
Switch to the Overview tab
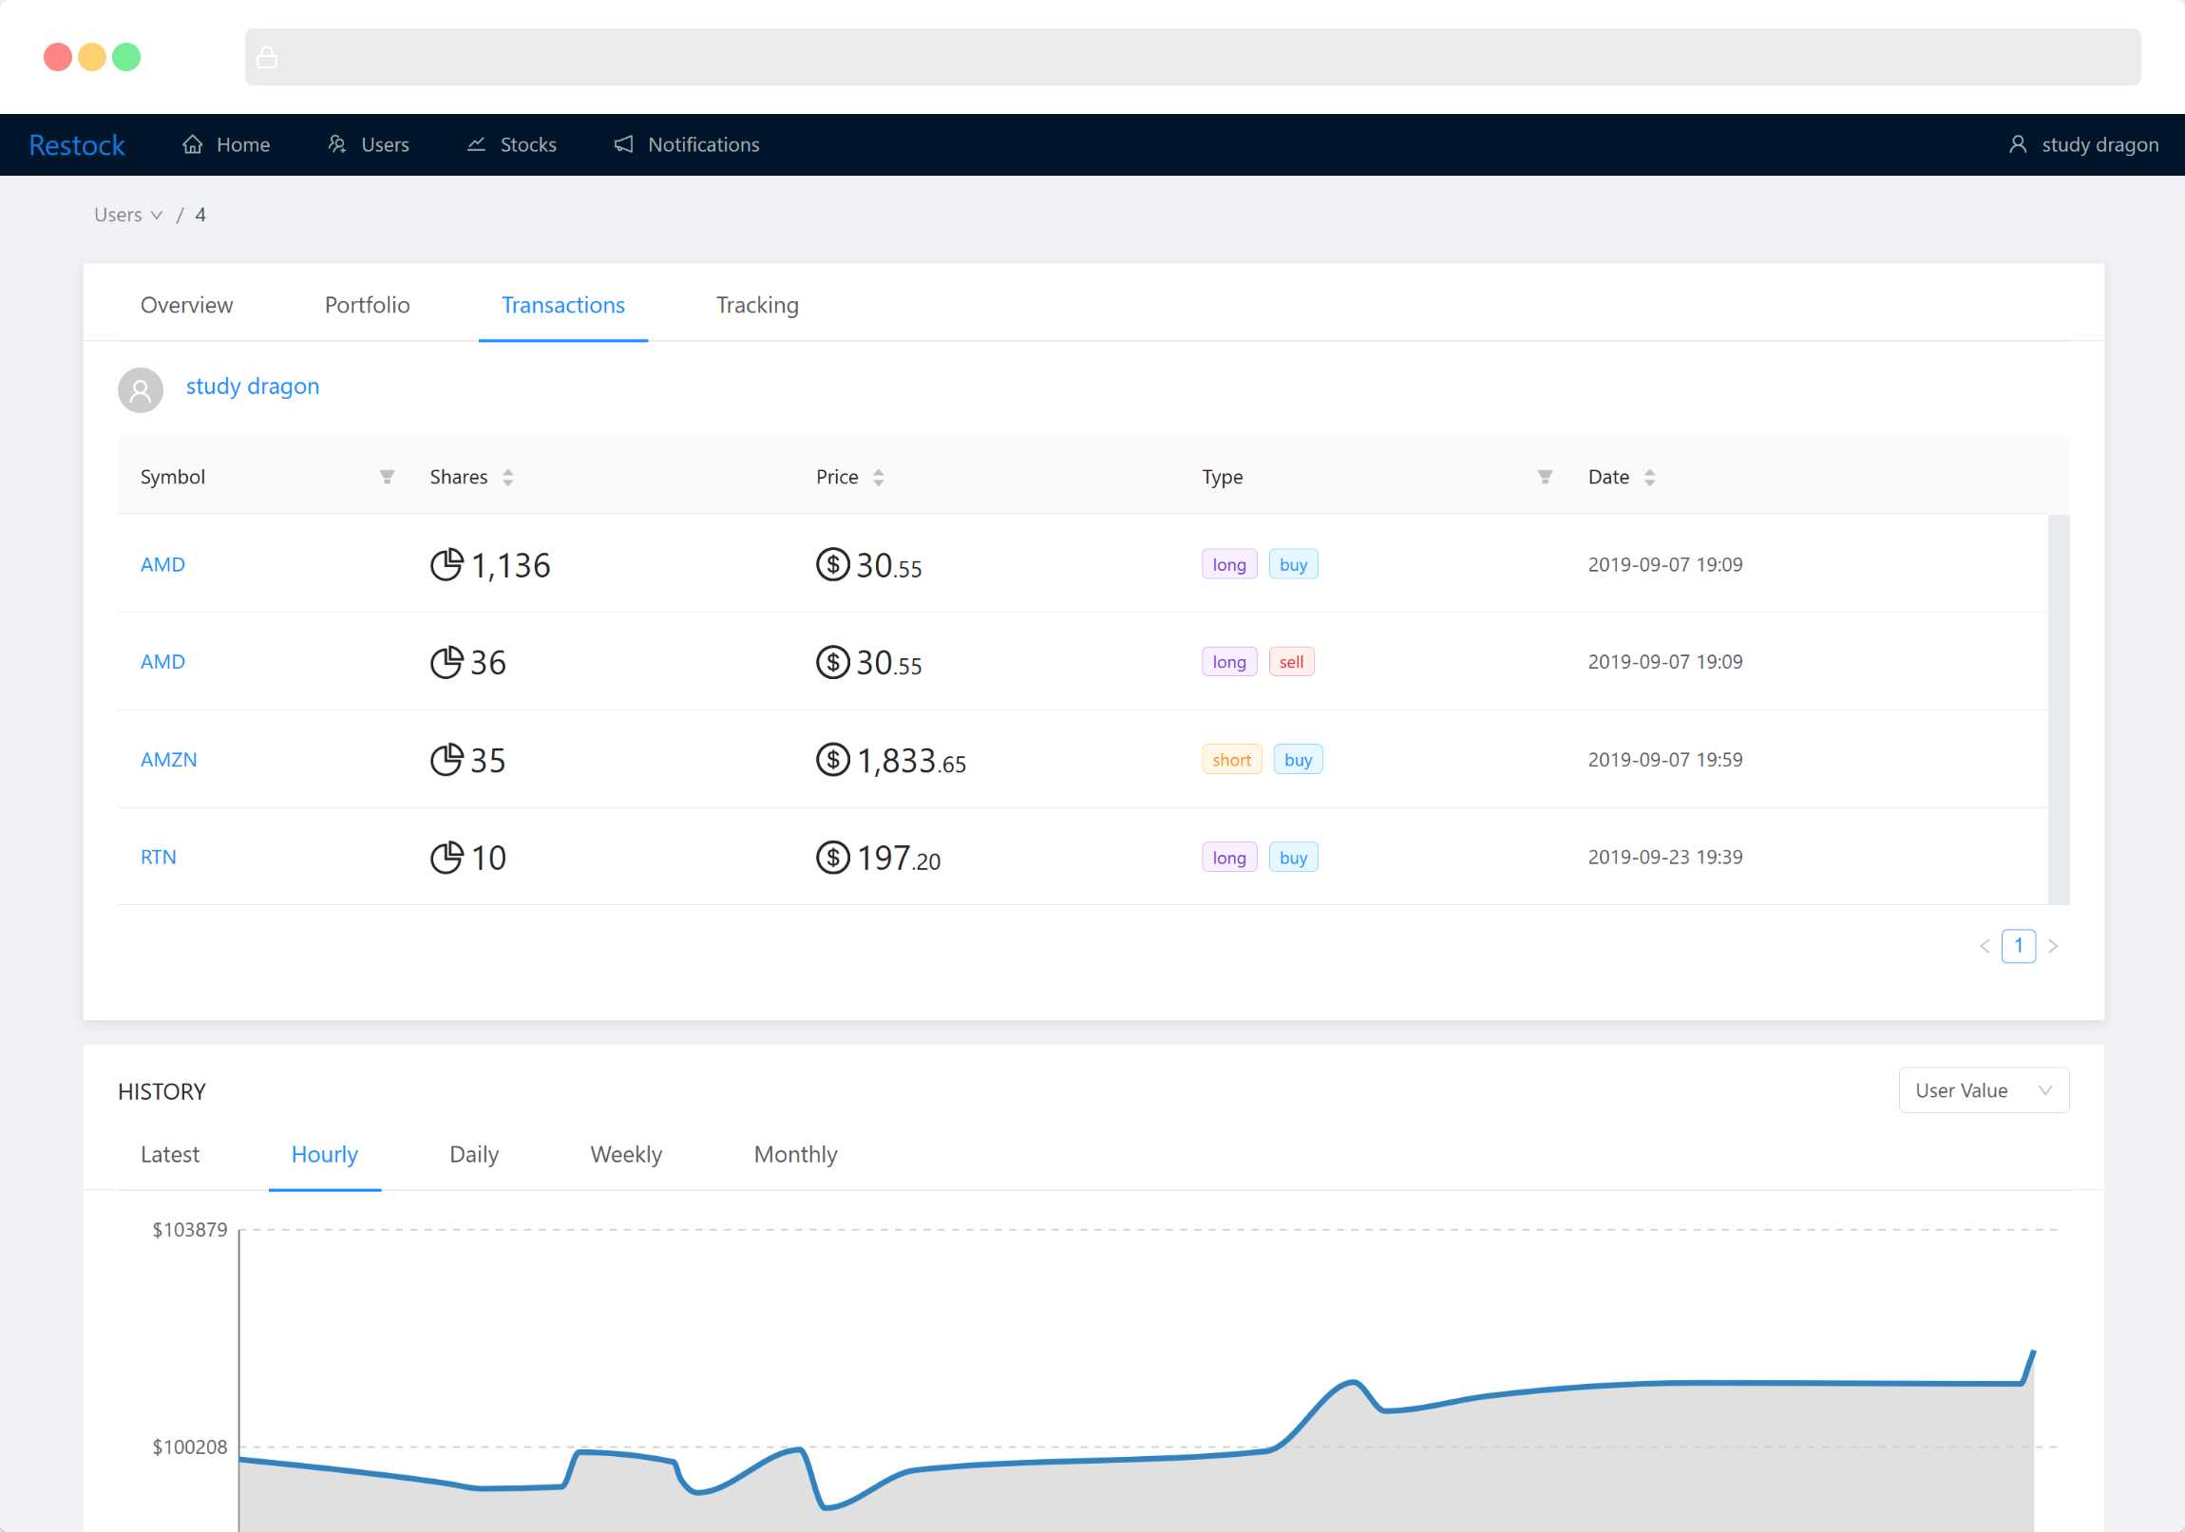click(x=186, y=305)
